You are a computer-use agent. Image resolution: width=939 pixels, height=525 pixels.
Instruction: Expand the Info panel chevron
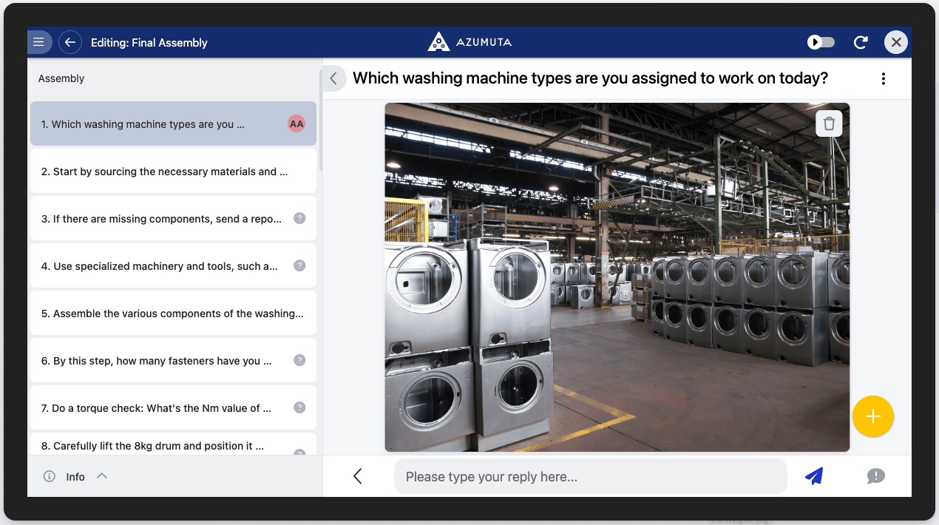pos(102,476)
